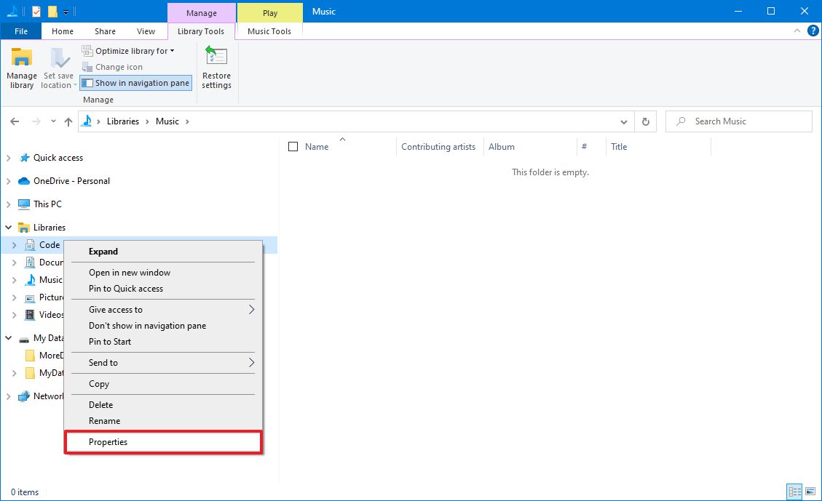The image size is (822, 501).
Task: Switch to the Home ribbon tab
Action: pyautogui.click(x=63, y=31)
